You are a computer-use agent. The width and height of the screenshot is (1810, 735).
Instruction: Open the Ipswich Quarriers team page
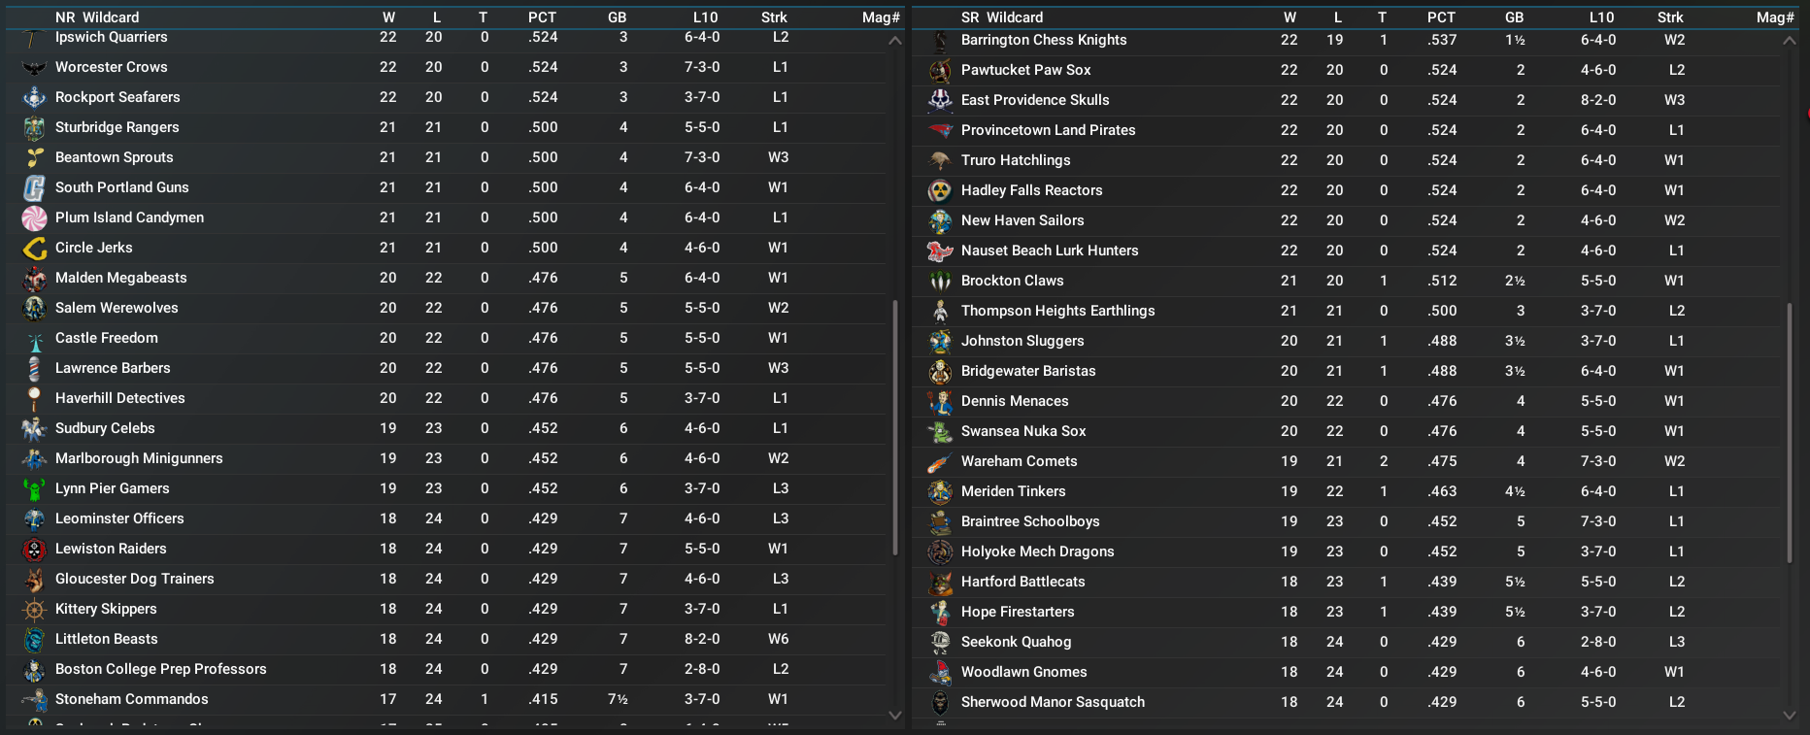tap(111, 38)
